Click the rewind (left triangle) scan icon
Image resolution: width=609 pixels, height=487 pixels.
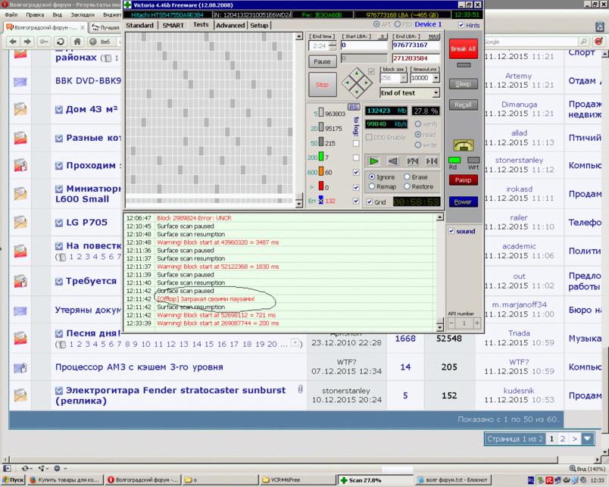[392, 161]
